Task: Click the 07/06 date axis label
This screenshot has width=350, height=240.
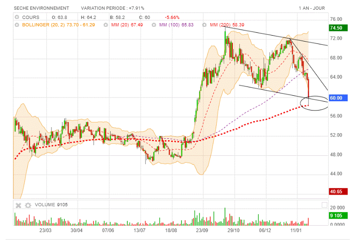Action: point(108,230)
